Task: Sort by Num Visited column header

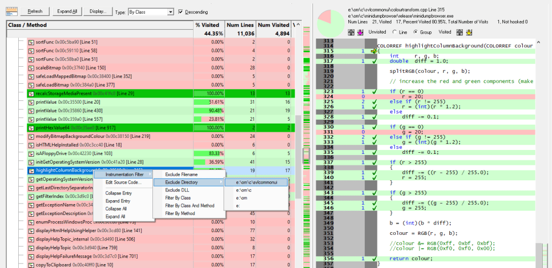Action: click(274, 25)
